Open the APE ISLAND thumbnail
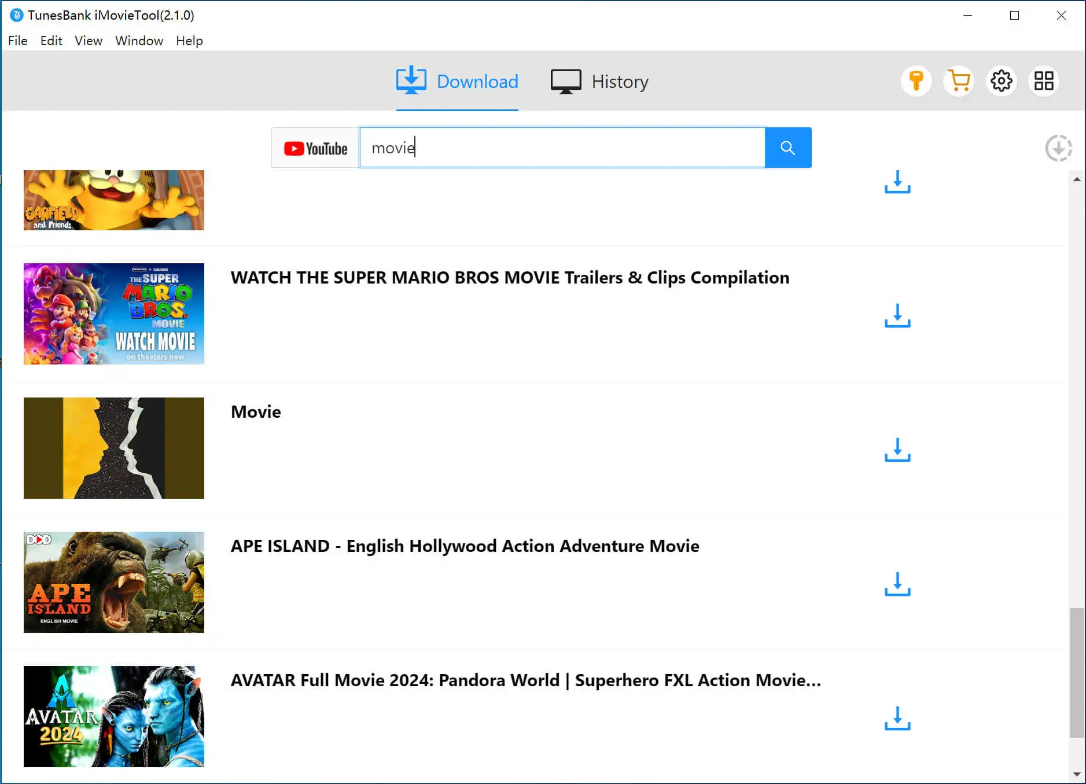The image size is (1086, 784). pos(114,582)
